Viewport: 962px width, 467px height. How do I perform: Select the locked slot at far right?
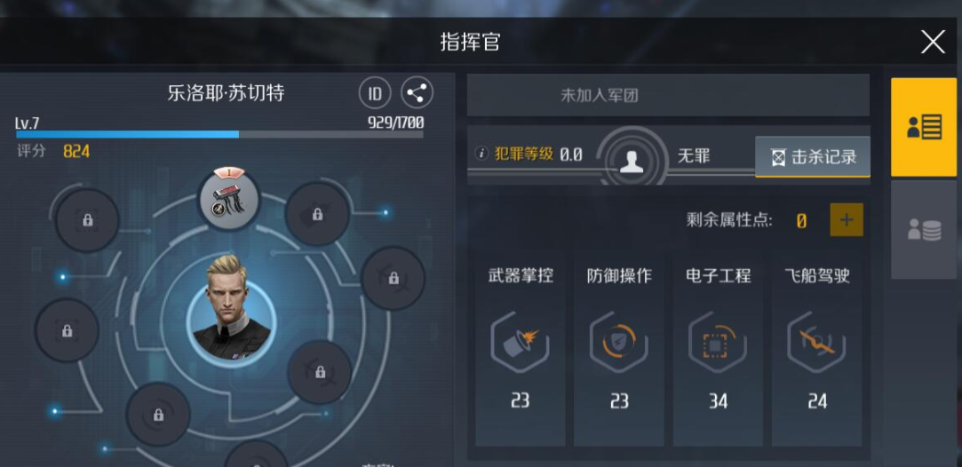393,278
